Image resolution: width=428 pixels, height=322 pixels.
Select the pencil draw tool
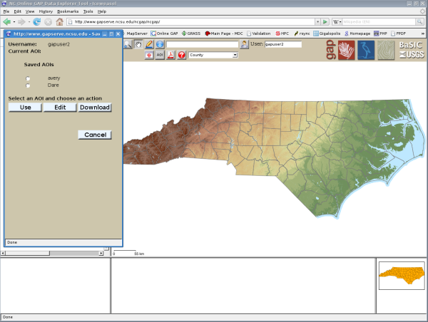point(149,44)
